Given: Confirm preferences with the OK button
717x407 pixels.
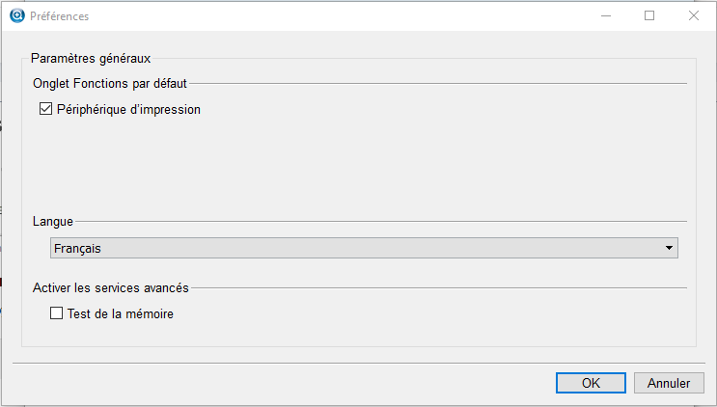Looking at the screenshot, I should [591, 383].
